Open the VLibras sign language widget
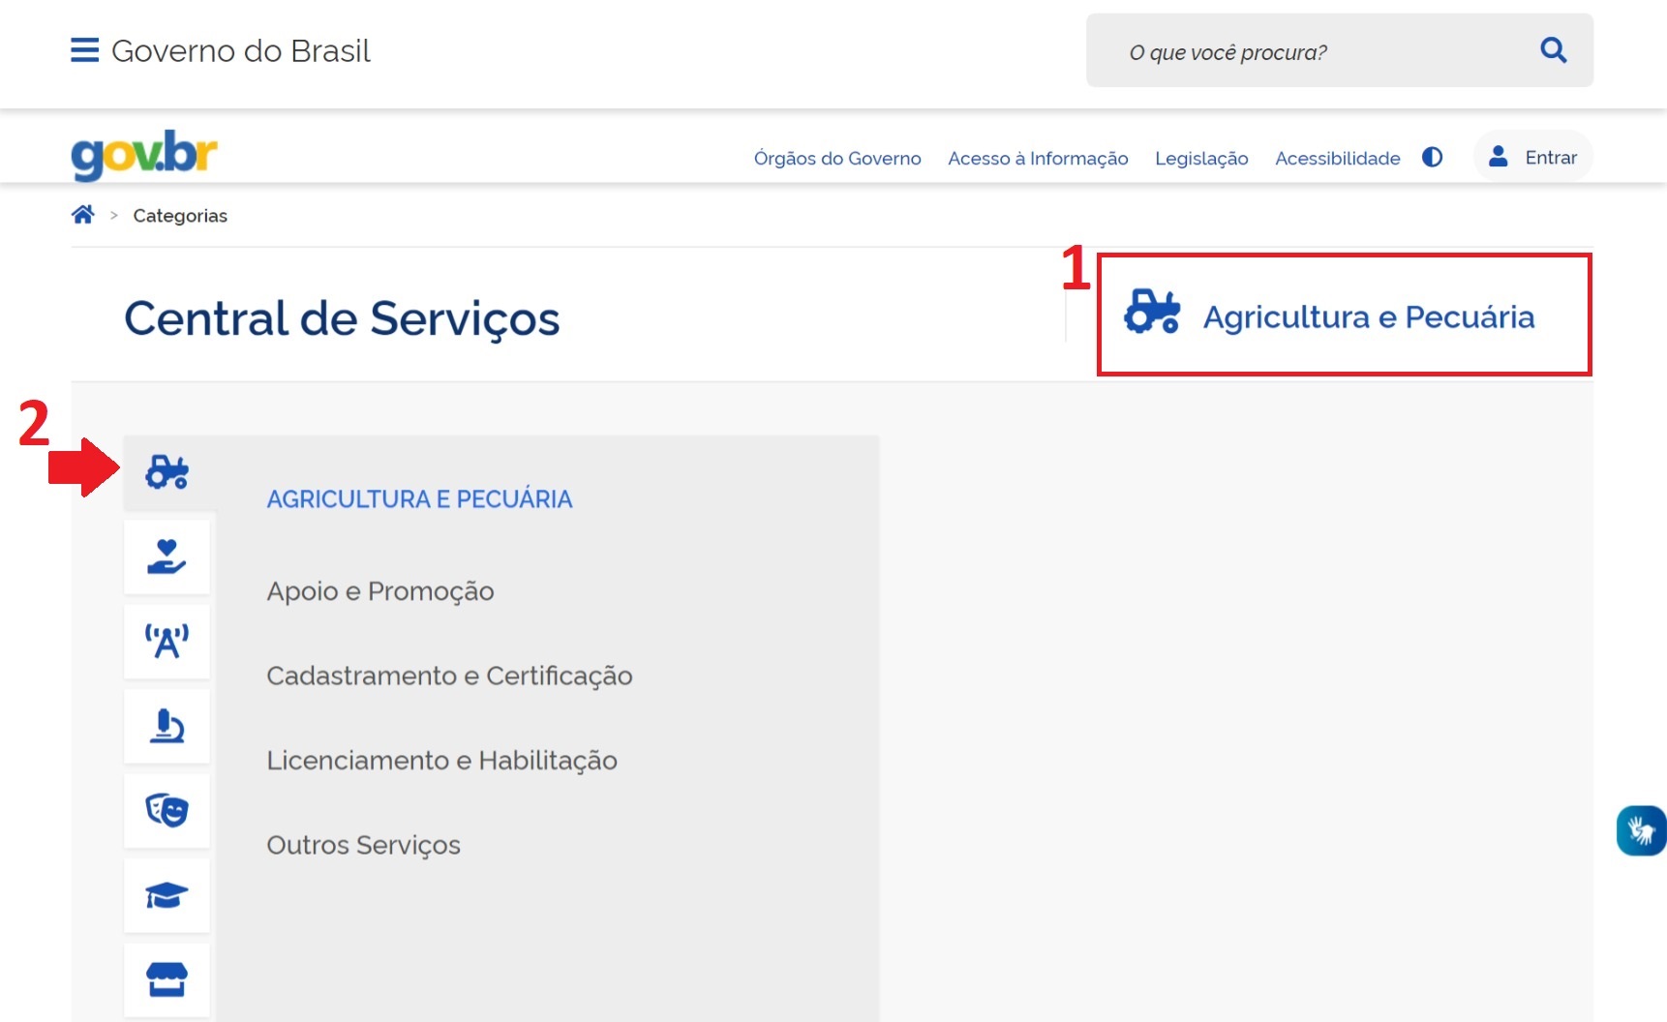The image size is (1667, 1022). pos(1642,830)
